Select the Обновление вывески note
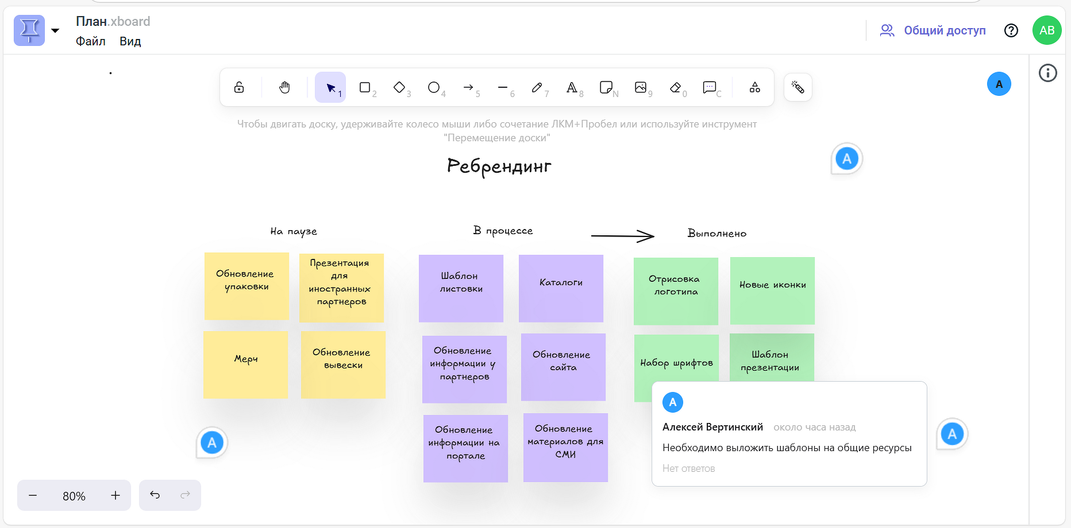Screen dimensions: 1071x528 tap(343, 364)
